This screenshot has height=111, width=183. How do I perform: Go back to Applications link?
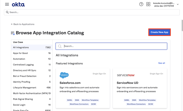[x=23, y=24]
